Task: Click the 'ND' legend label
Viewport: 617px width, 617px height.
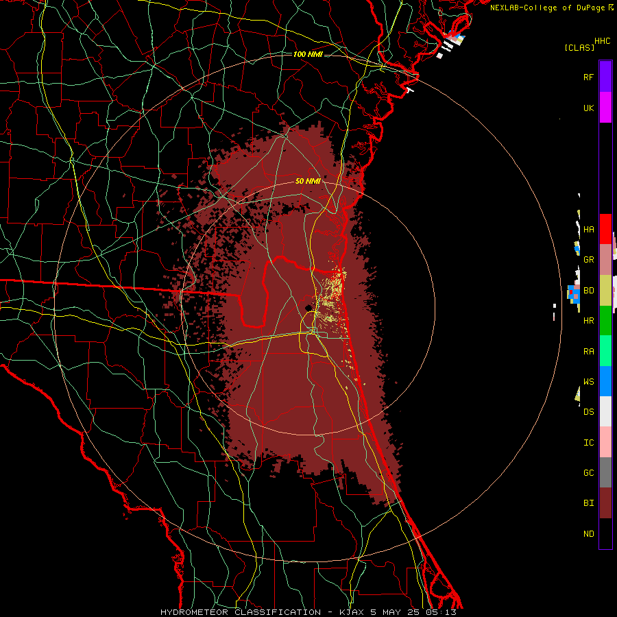Action: [589, 533]
